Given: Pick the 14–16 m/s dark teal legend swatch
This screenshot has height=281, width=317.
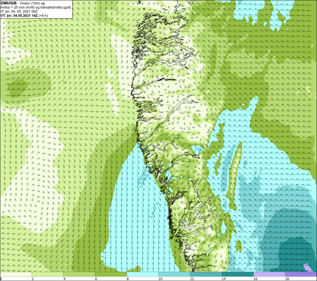Looking at the screenshot, I should 238,274.
